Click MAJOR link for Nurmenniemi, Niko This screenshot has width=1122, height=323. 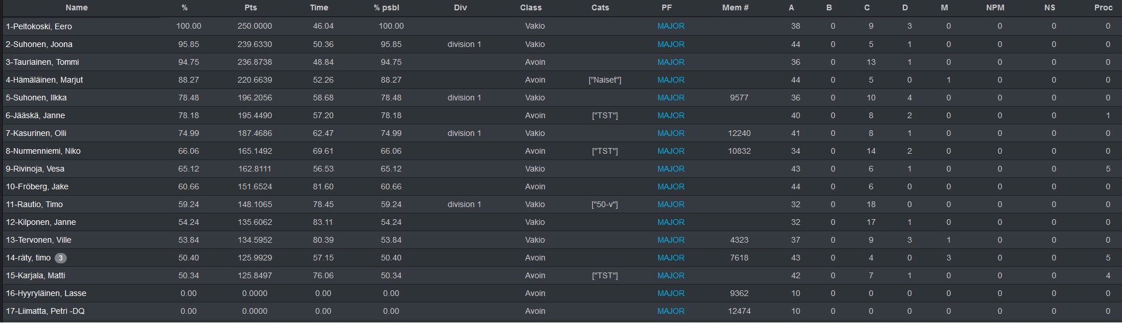coord(671,151)
